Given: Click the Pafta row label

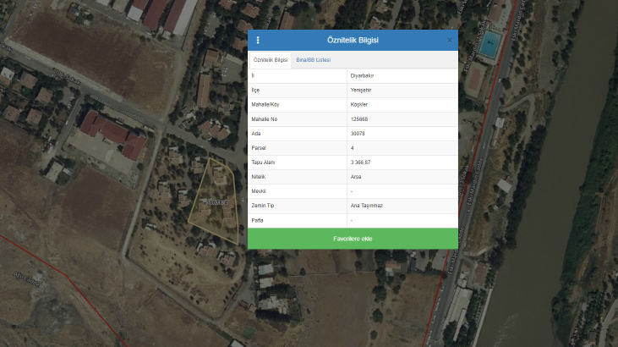Looking at the screenshot, I should coord(257,220).
